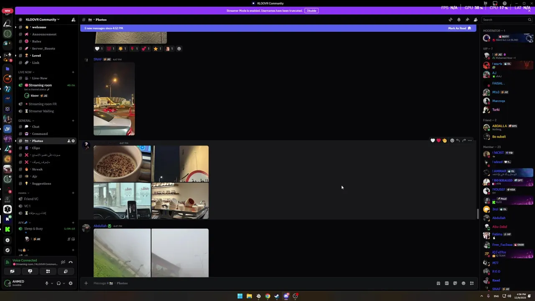Open the coffee cup photo thumbnail
This screenshot has width=535, height=301.
(x=122, y=163)
